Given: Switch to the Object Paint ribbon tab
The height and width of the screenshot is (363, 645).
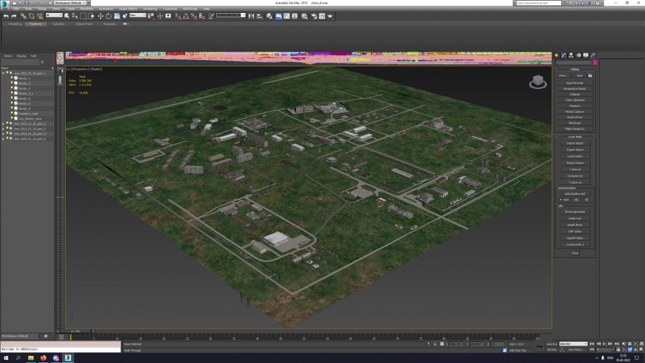Looking at the screenshot, I should pyautogui.click(x=84, y=24).
